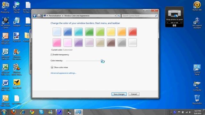Open HP Photosmart desktop icon
Screen dimensions: 205x115
pos(5,7)
